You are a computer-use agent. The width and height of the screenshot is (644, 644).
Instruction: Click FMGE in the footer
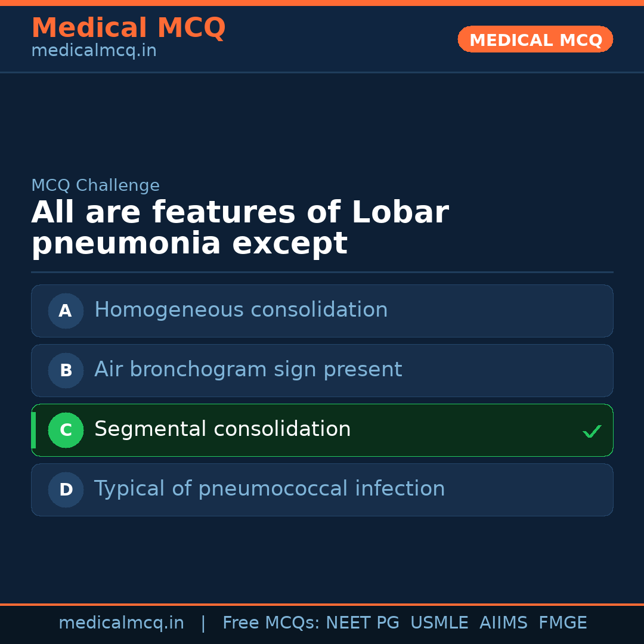pos(562,623)
